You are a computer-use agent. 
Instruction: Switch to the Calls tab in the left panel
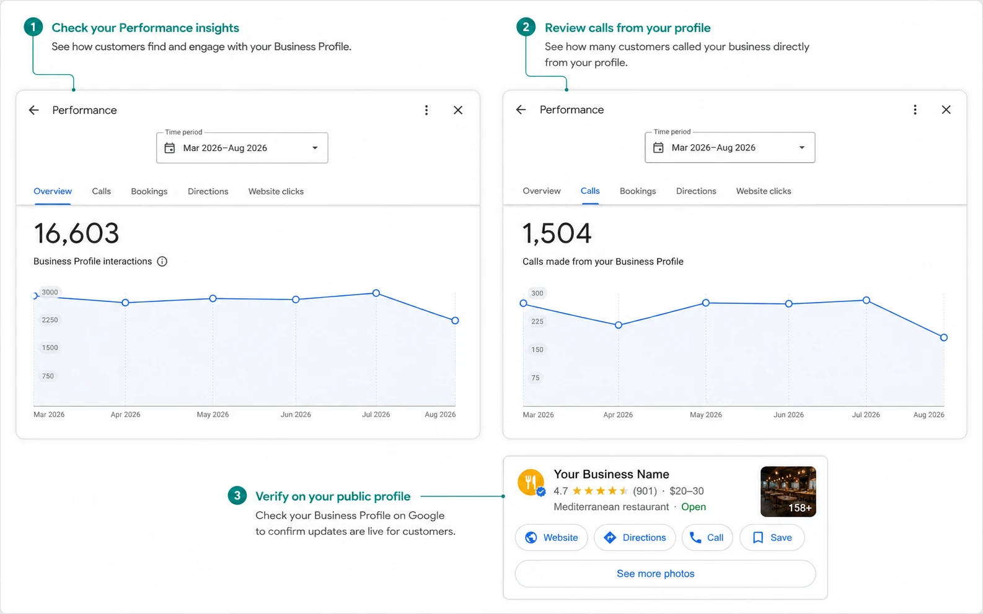[x=102, y=191]
